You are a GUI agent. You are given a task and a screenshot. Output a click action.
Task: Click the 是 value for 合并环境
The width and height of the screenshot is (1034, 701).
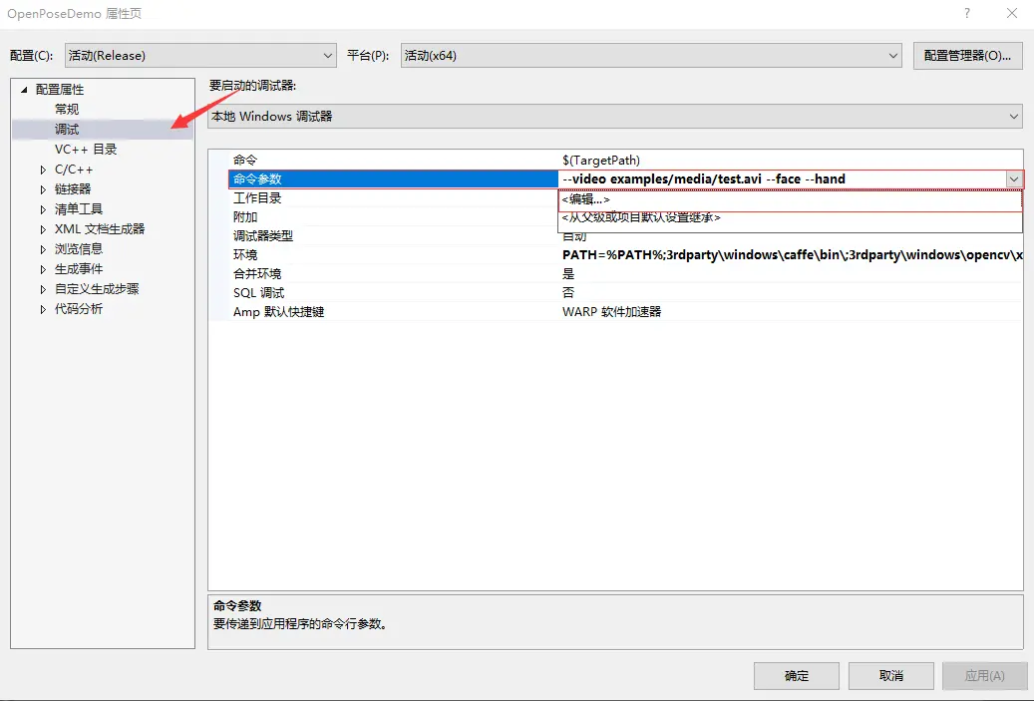(x=568, y=273)
